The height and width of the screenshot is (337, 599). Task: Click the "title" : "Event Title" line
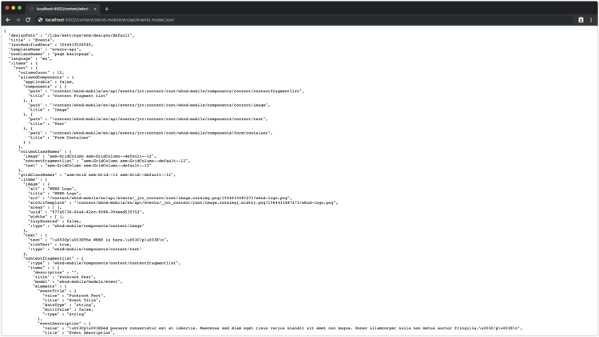click(71, 300)
